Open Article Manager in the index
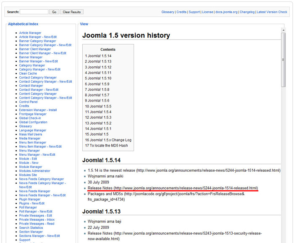 coord(30,33)
